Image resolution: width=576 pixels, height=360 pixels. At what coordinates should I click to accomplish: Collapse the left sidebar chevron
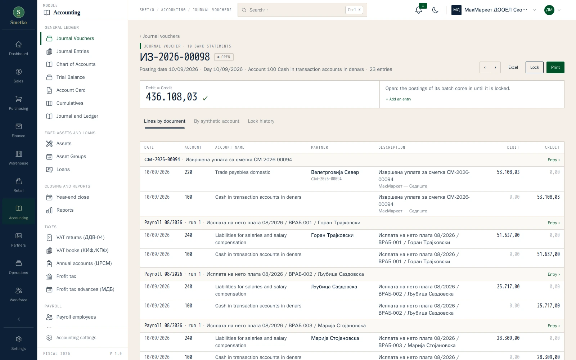19,319
